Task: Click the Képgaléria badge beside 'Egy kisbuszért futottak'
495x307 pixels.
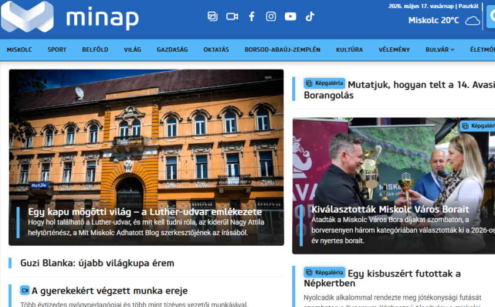Action: (x=324, y=272)
